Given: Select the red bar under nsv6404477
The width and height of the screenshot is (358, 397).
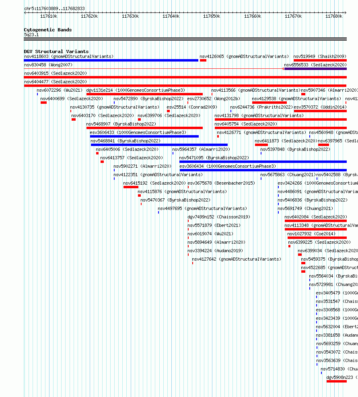Looking at the screenshot, I should 185,86.
